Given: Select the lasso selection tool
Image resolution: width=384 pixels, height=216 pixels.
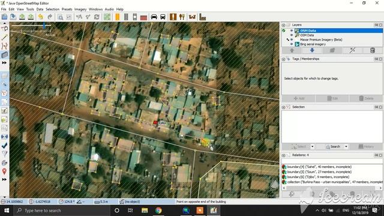Looking at the screenshot, I should coord(4,29).
